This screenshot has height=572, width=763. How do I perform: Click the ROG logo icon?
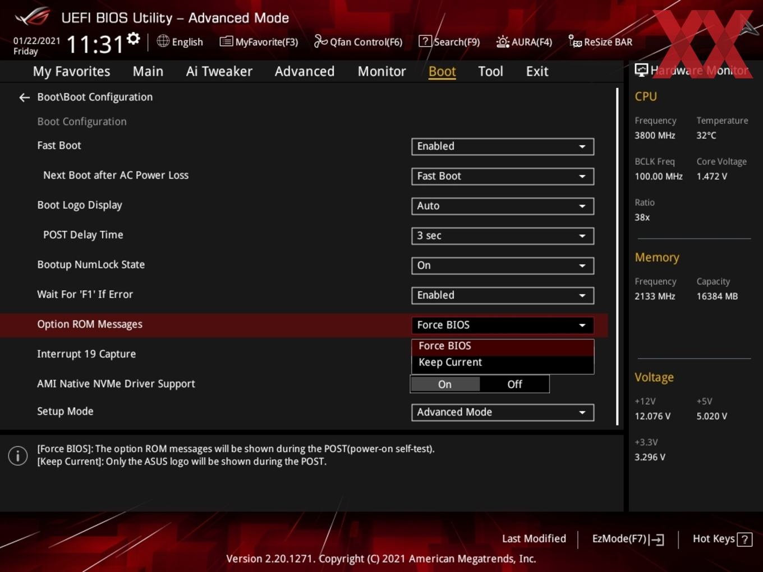click(32, 17)
